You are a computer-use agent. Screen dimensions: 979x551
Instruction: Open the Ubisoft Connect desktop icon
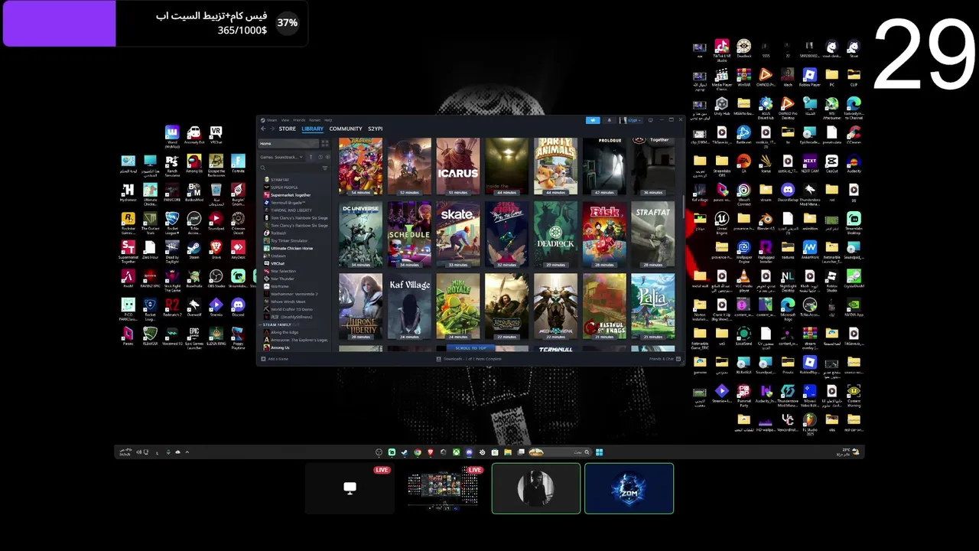(x=744, y=194)
